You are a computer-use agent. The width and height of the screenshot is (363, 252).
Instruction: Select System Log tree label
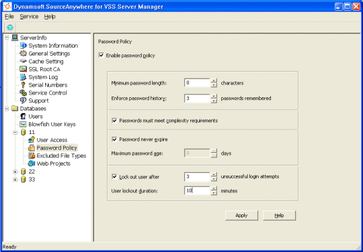(43, 77)
